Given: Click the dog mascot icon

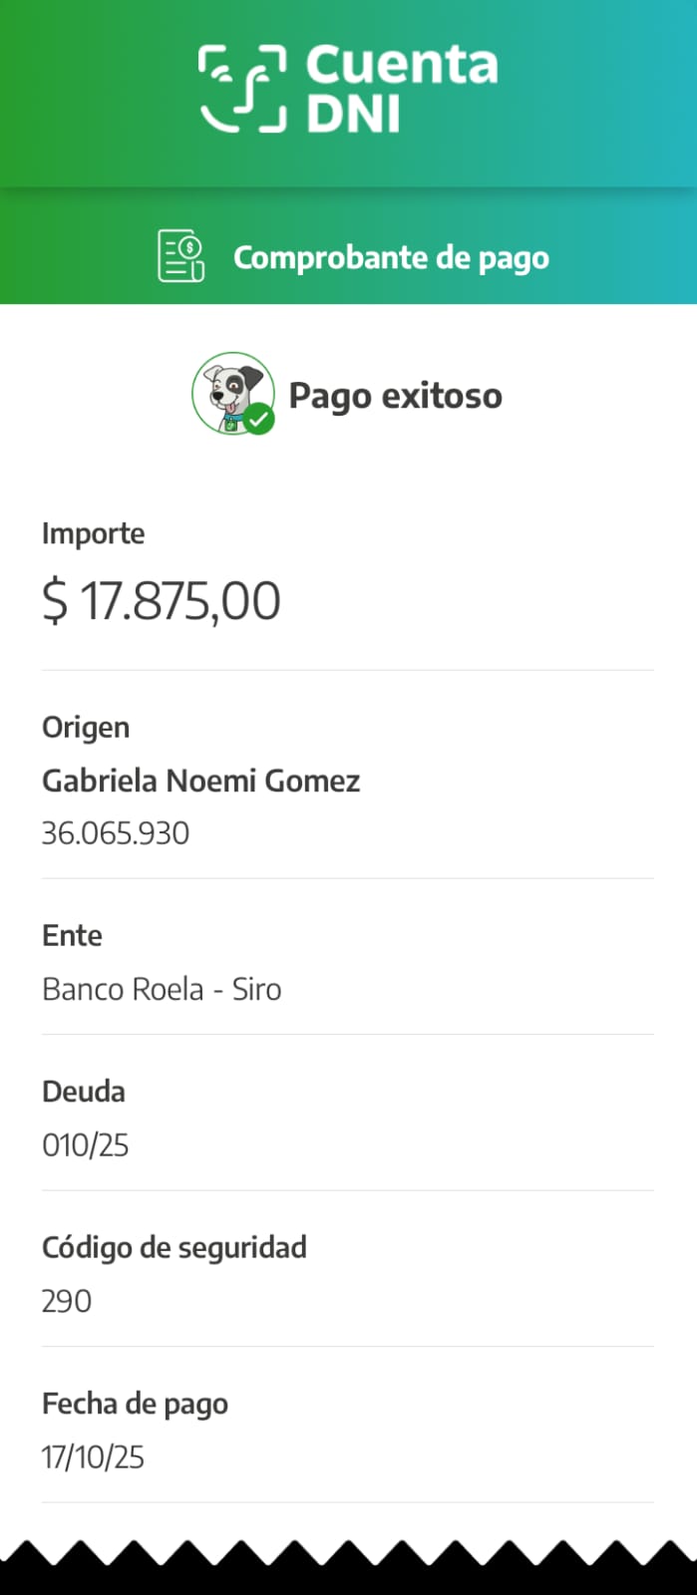Looking at the screenshot, I should (x=230, y=391).
